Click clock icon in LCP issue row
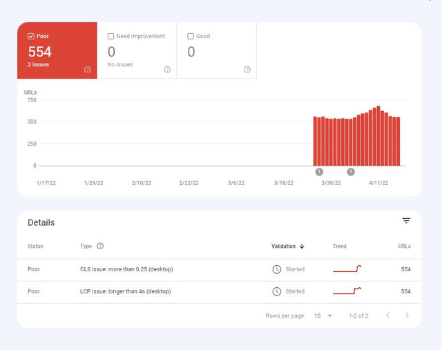This screenshot has height=350, width=442. [277, 291]
